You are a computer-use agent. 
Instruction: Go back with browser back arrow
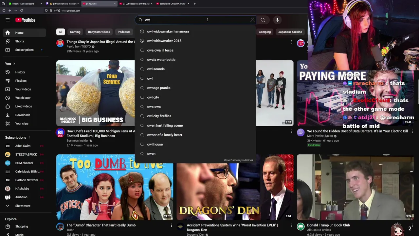[x=10, y=10]
